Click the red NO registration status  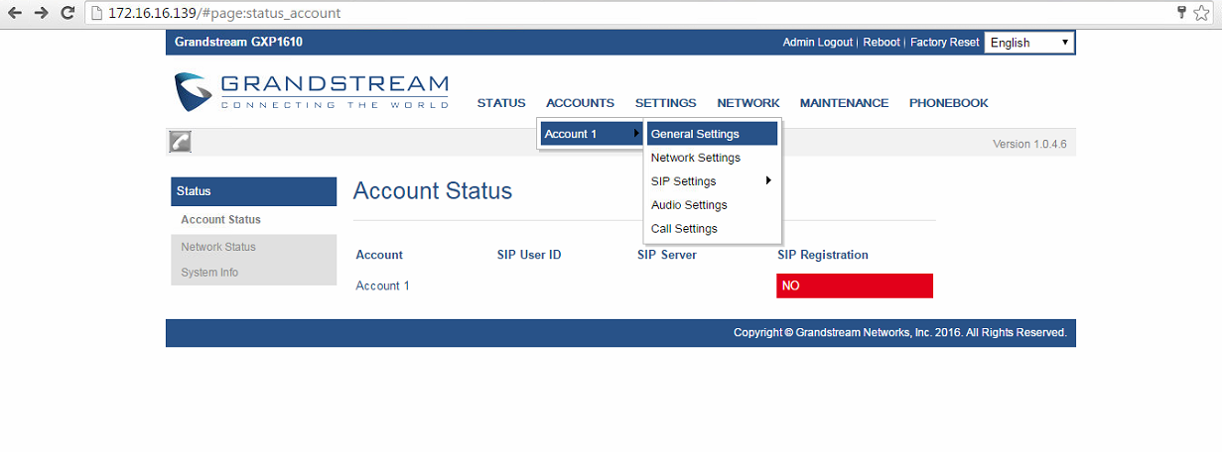tap(855, 285)
